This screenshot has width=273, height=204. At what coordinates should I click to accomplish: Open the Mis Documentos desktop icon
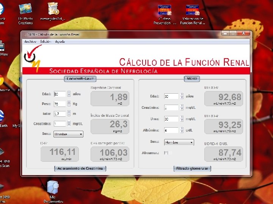tap(53, 192)
